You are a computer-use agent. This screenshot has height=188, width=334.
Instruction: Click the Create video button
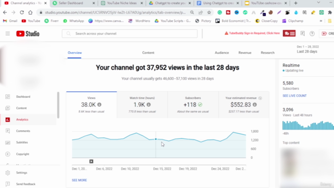pyautogui.click(x=327, y=33)
